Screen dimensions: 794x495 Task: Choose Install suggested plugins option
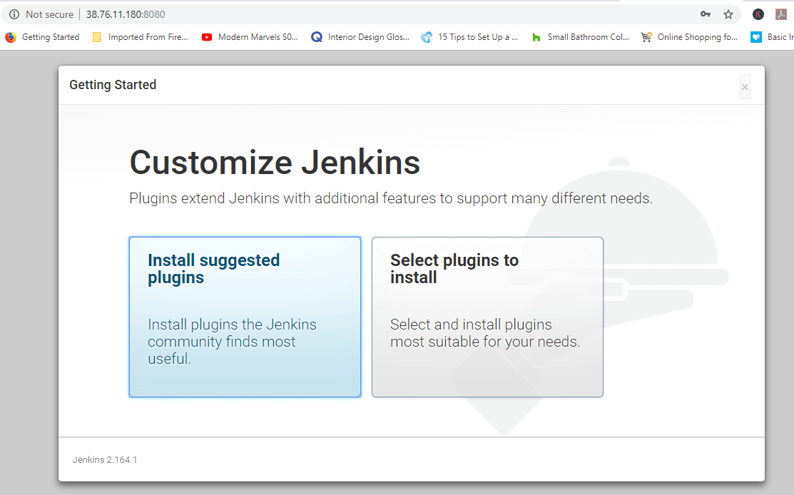[x=245, y=317]
